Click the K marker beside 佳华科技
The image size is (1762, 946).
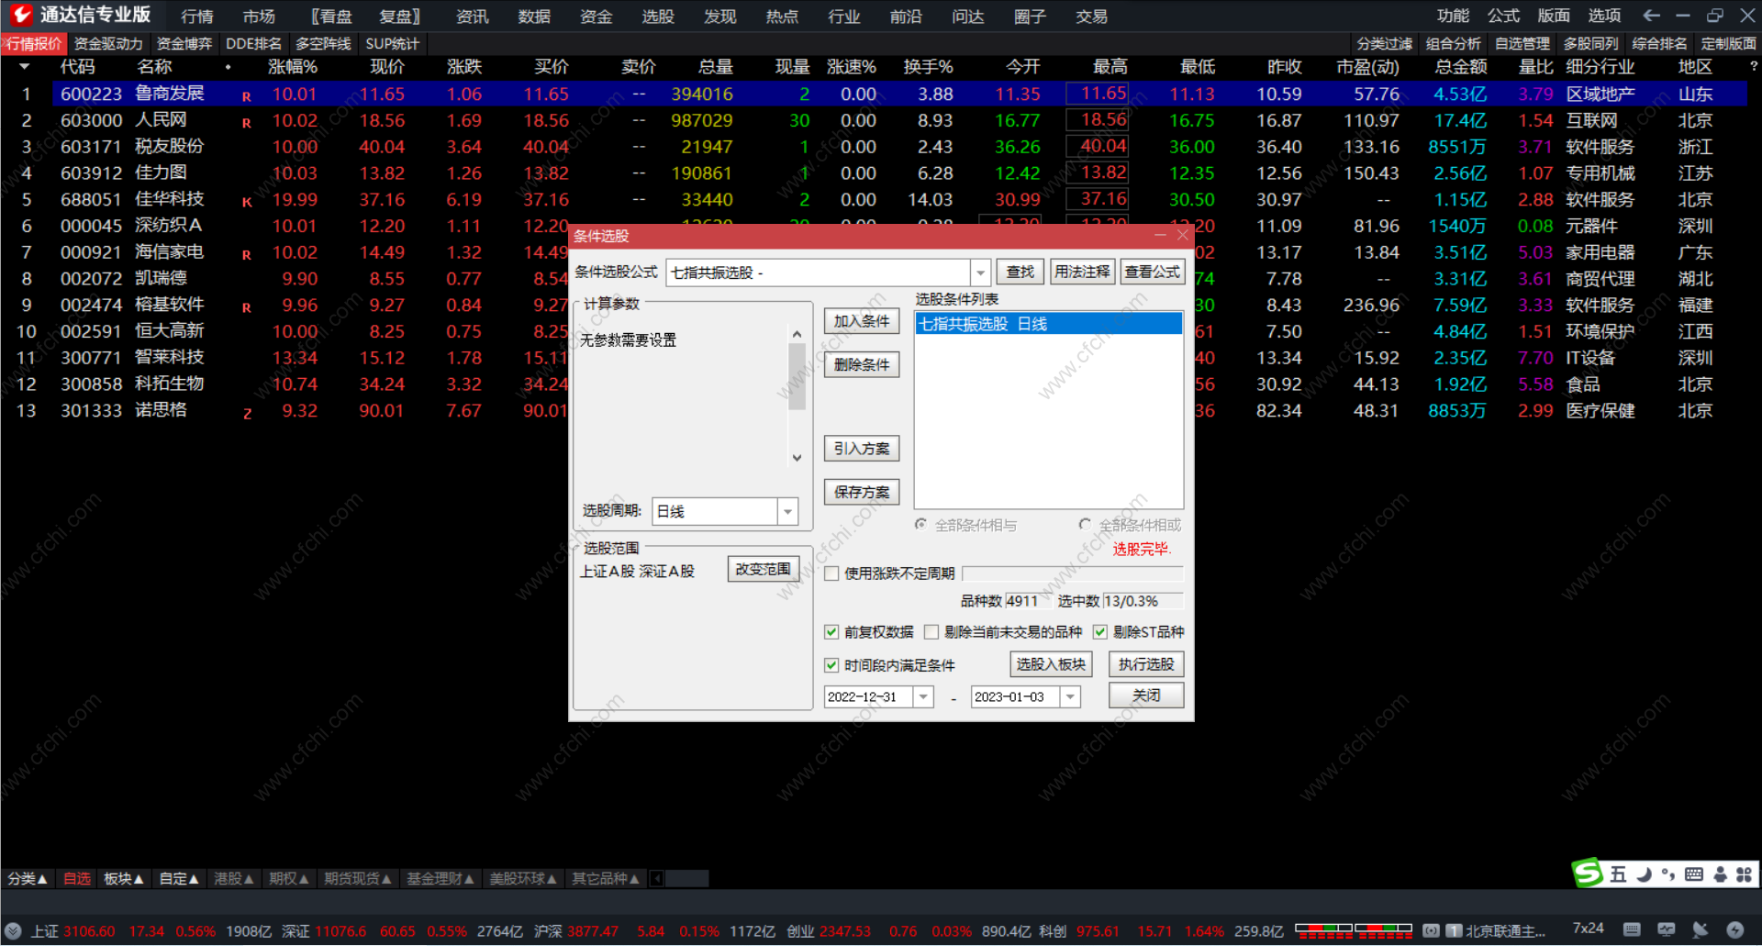(x=246, y=202)
